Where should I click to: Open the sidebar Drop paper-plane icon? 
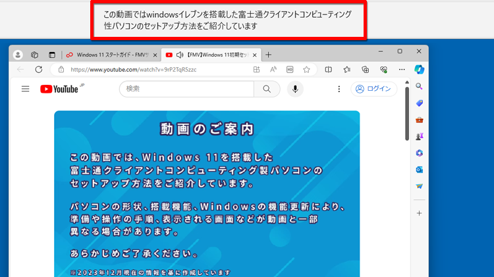coord(419,186)
